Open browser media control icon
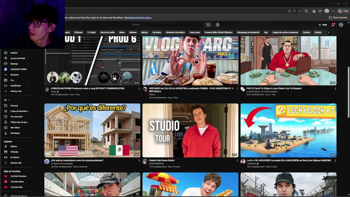The image size is (350, 197). [x=314, y=11]
